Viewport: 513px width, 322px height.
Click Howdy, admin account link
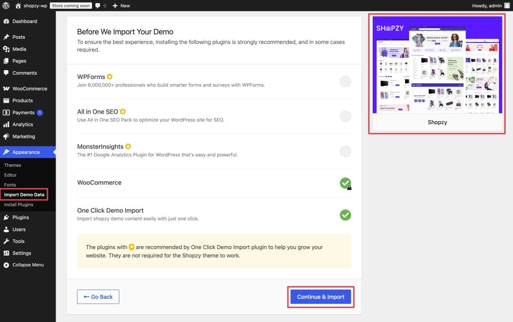tap(486, 6)
